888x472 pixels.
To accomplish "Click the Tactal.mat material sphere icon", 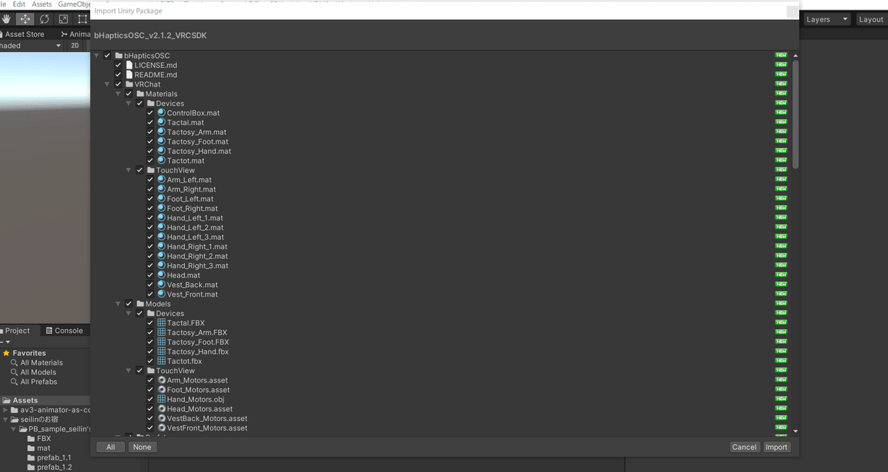I will click(x=161, y=122).
